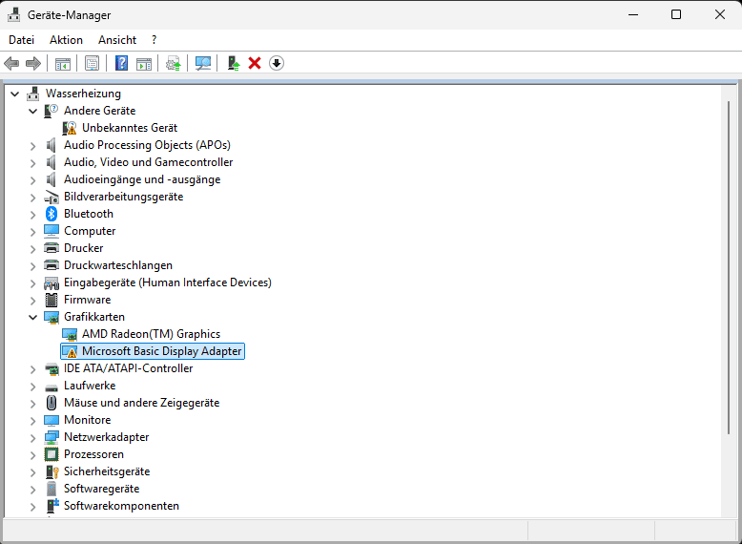Click the Bildverarbeitungsgeräte camera icon
The height and width of the screenshot is (544, 742).
coord(52,197)
